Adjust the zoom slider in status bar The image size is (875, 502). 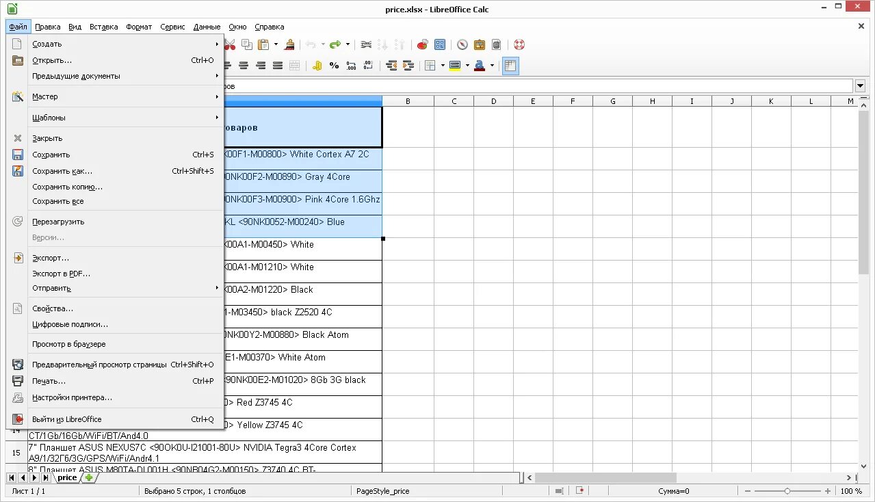[787, 491]
